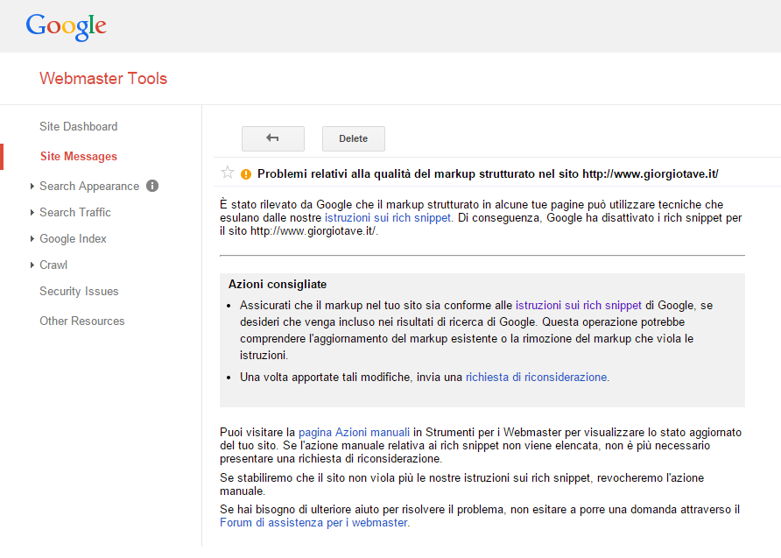This screenshot has height=558, width=781.
Task: Open Other Resources page
Action: pyautogui.click(x=81, y=321)
